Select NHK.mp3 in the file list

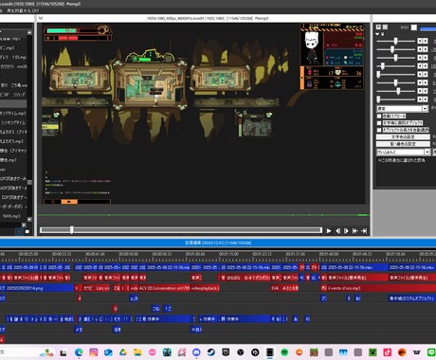(x=11, y=216)
